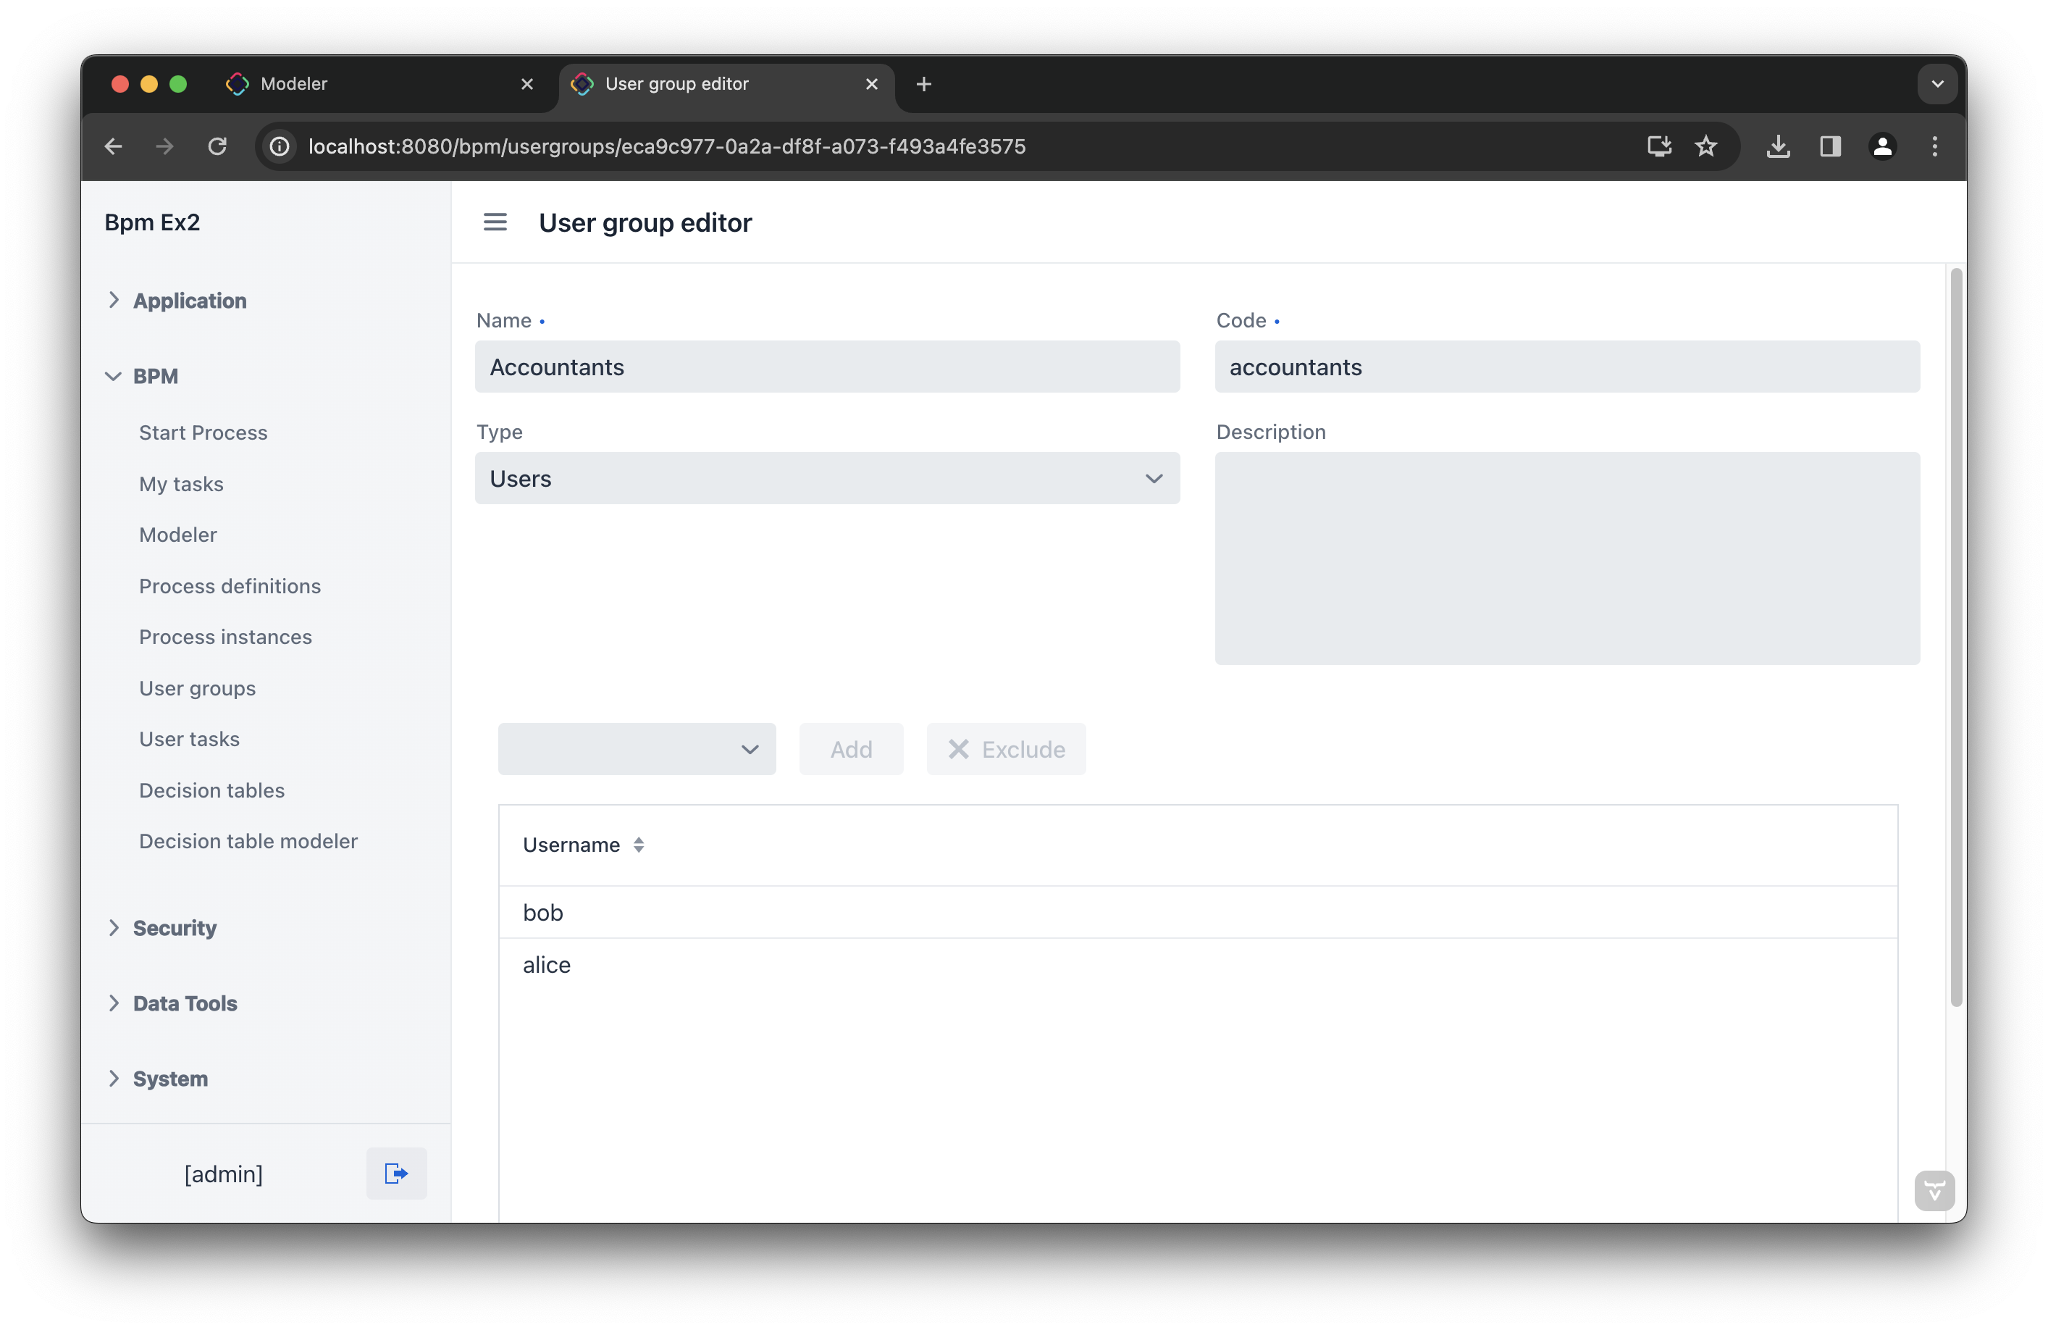Bookmark the page using the star icon
The width and height of the screenshot is (2048, 1330).
pos(1706,146)
